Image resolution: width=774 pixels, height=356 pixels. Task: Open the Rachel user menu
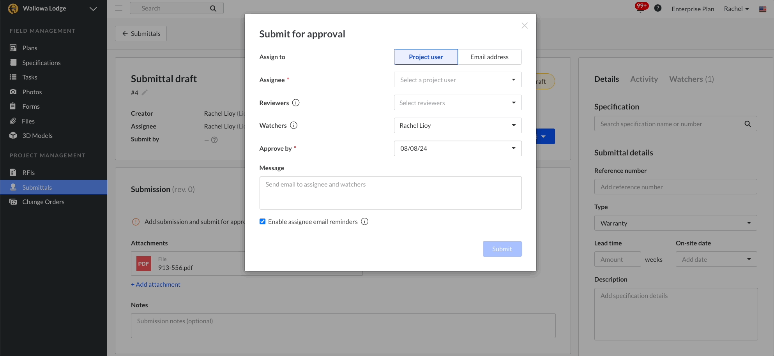point(736,9)
